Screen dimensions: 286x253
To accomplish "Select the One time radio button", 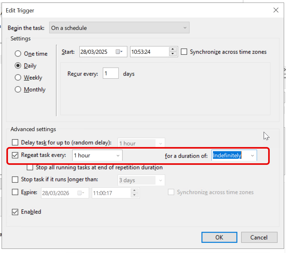I will click(18, 54).
